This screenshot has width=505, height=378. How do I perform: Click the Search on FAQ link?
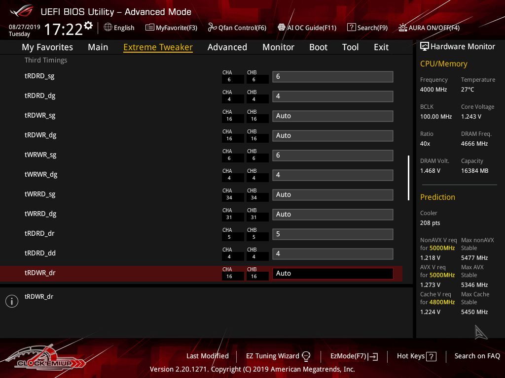point(477,356)
